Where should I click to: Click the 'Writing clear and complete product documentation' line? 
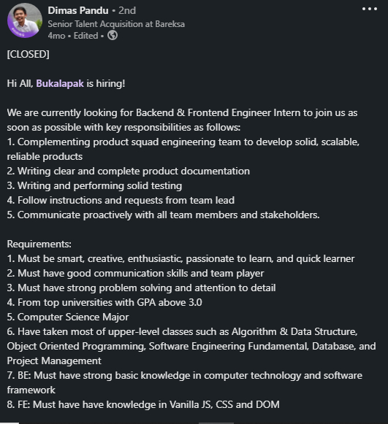129,171
